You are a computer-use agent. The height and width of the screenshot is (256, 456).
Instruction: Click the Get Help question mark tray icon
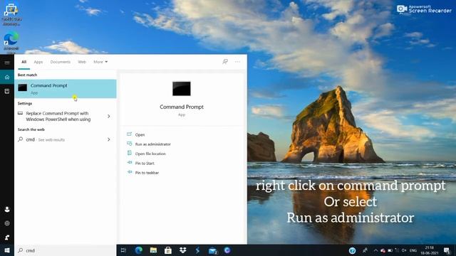[352, 250]
